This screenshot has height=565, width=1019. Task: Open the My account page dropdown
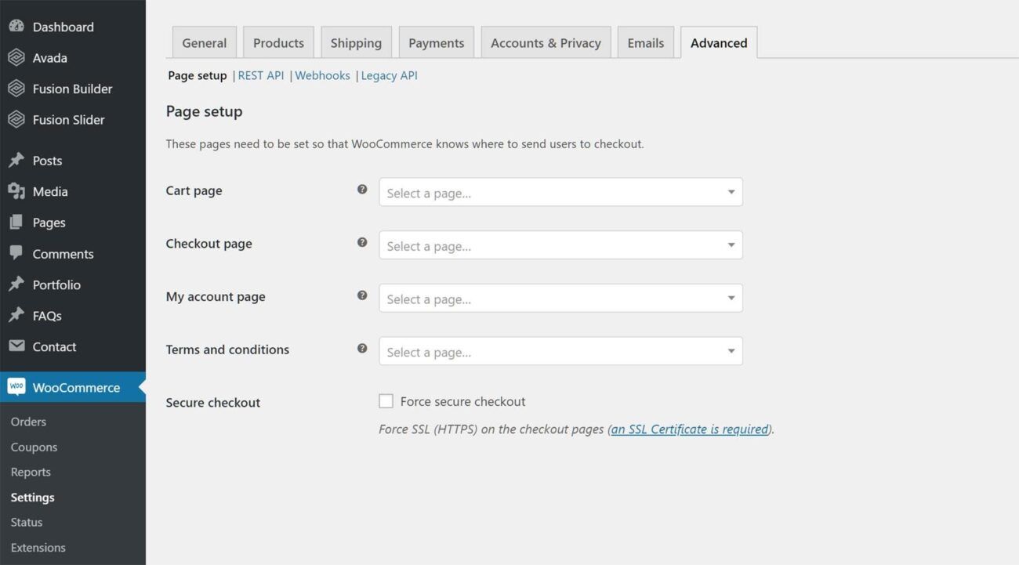pyautogui.click(x=560, y=299)
